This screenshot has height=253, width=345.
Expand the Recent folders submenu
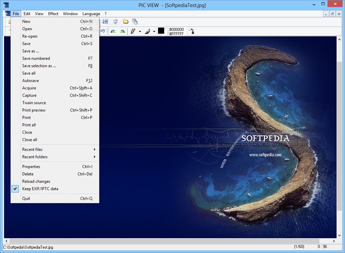(x=60, y=157)
